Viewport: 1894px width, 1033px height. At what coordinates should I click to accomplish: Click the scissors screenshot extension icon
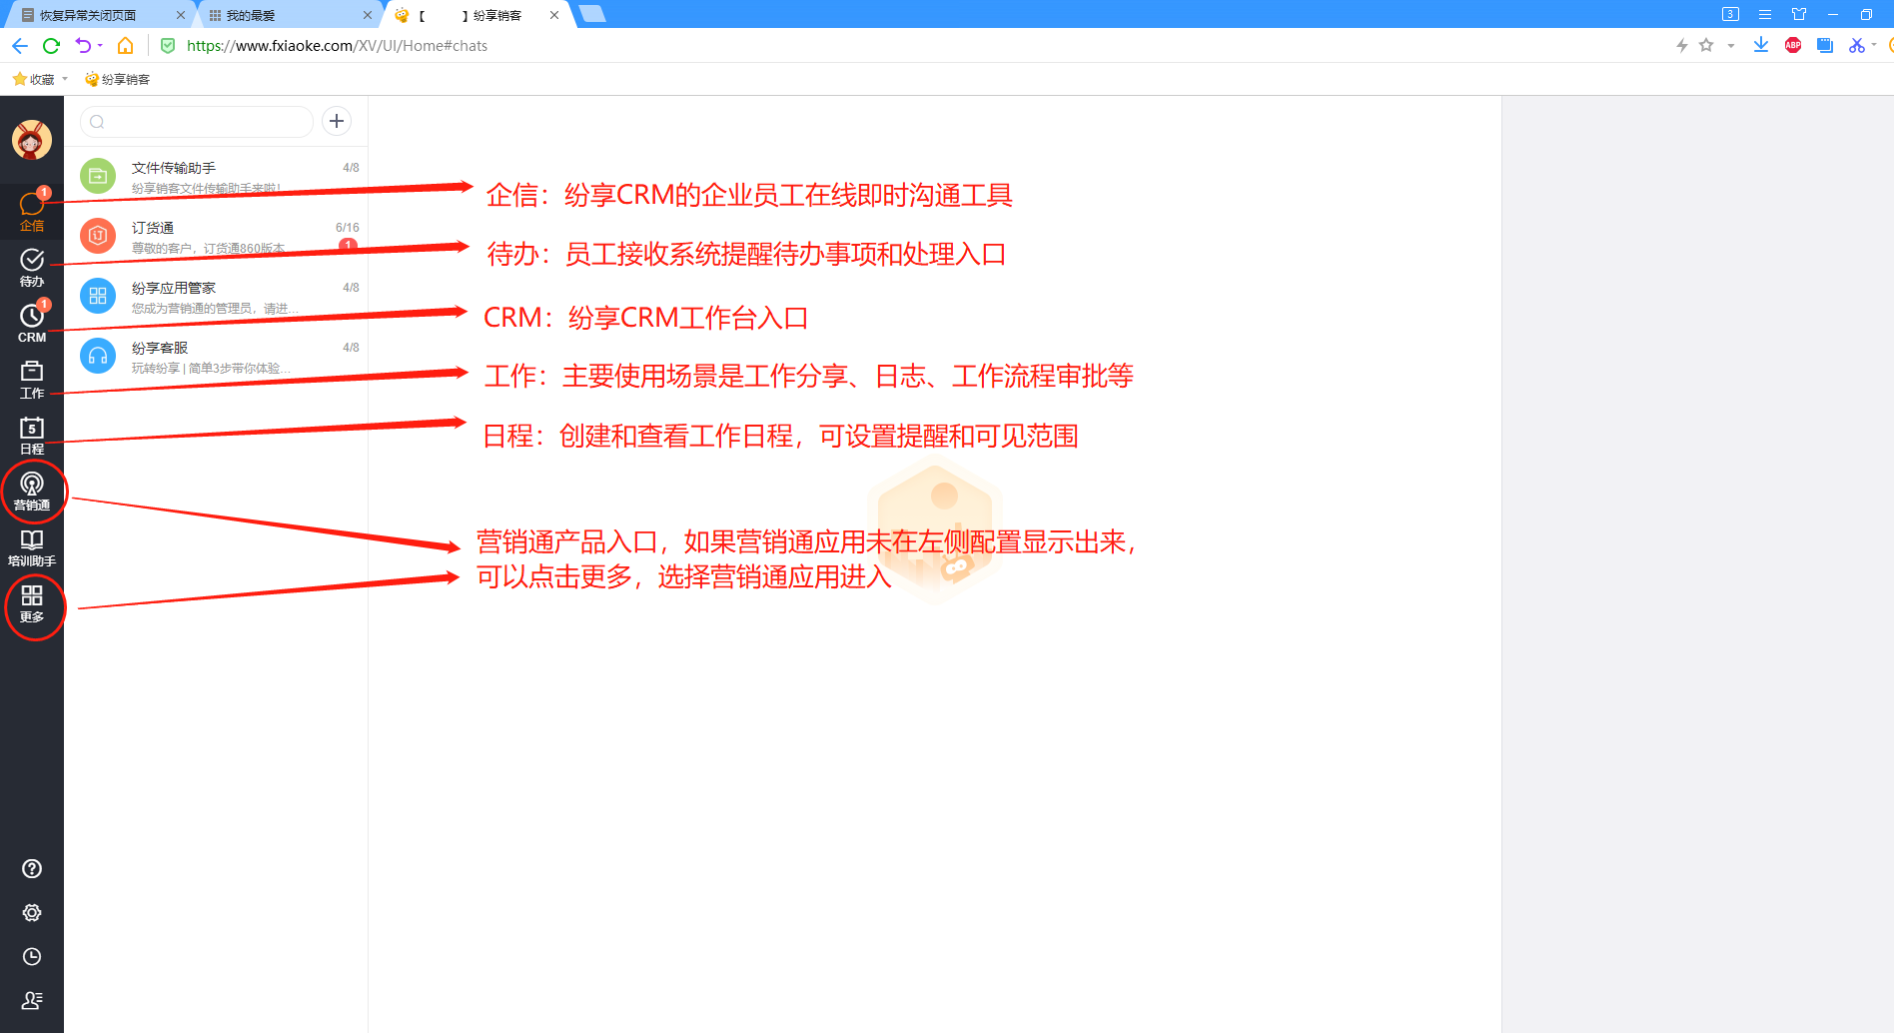click(x=1857, y=45)
